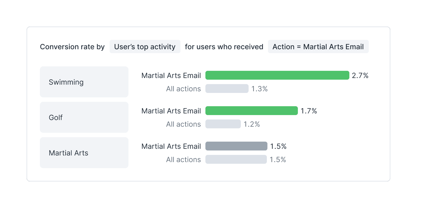Screen dimensions: 423x208
Task: Click the light gray 1.2% All actions bar
Action: [x=223, y=124]
